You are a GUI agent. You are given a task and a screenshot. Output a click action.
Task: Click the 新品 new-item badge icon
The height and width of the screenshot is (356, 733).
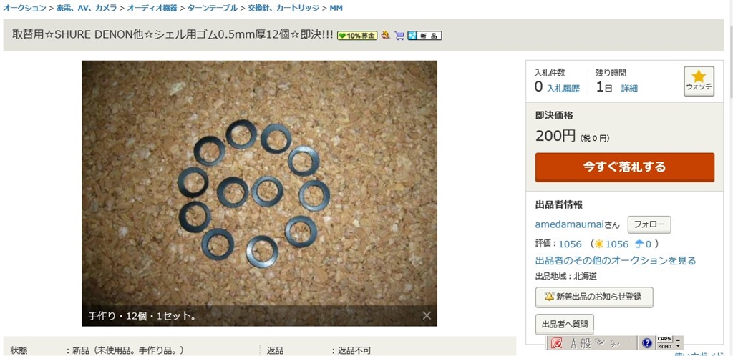click(x=424, y=36)
